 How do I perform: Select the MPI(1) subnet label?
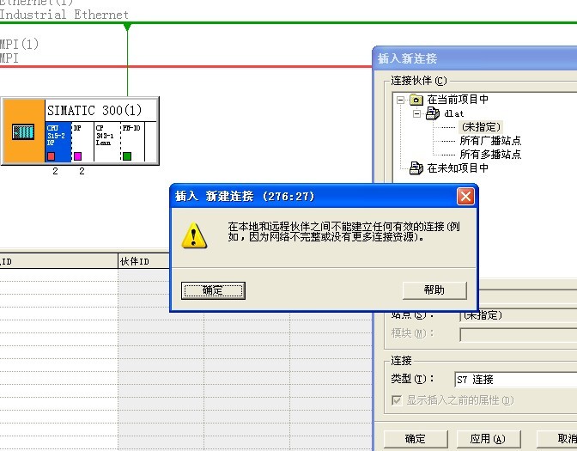19,44
